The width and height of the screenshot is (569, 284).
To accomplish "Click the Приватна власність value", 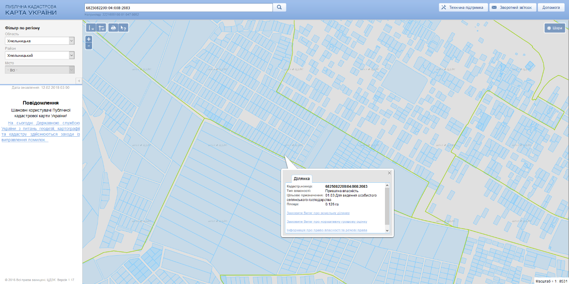I will point(342,191).
